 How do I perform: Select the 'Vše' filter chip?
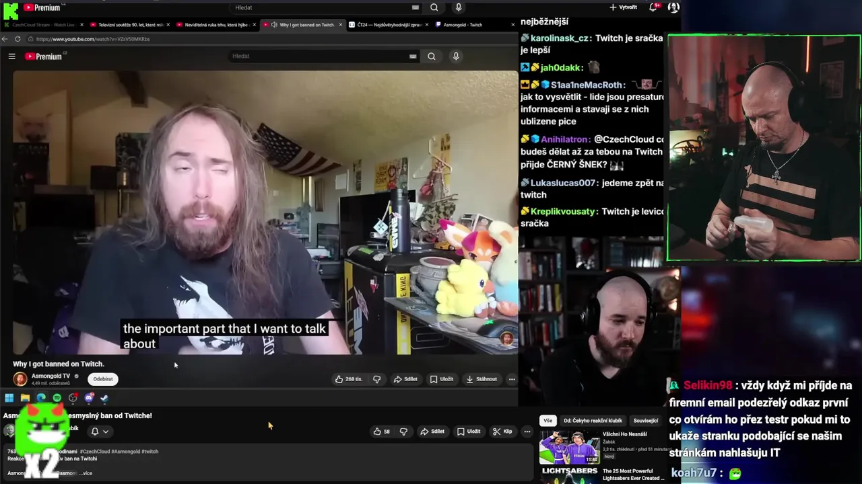pos(548,421)
